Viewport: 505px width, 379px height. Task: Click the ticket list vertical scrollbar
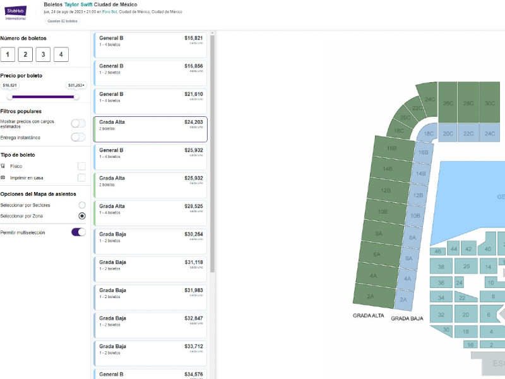(x=212, y=152)
